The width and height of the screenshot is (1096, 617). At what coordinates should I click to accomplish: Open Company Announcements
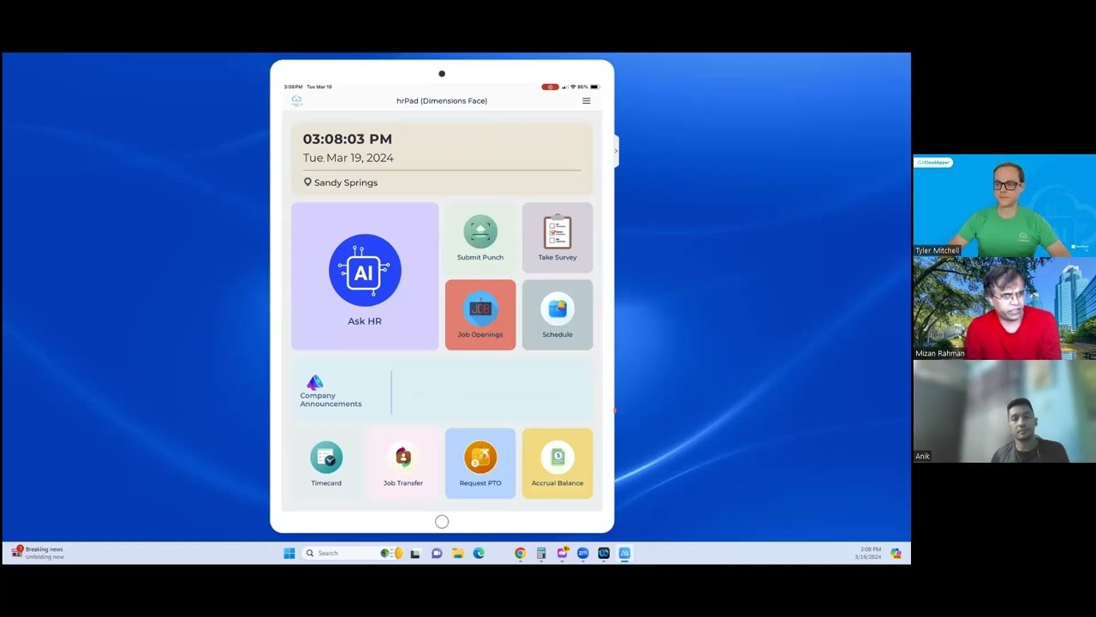[x=330, y=390]
